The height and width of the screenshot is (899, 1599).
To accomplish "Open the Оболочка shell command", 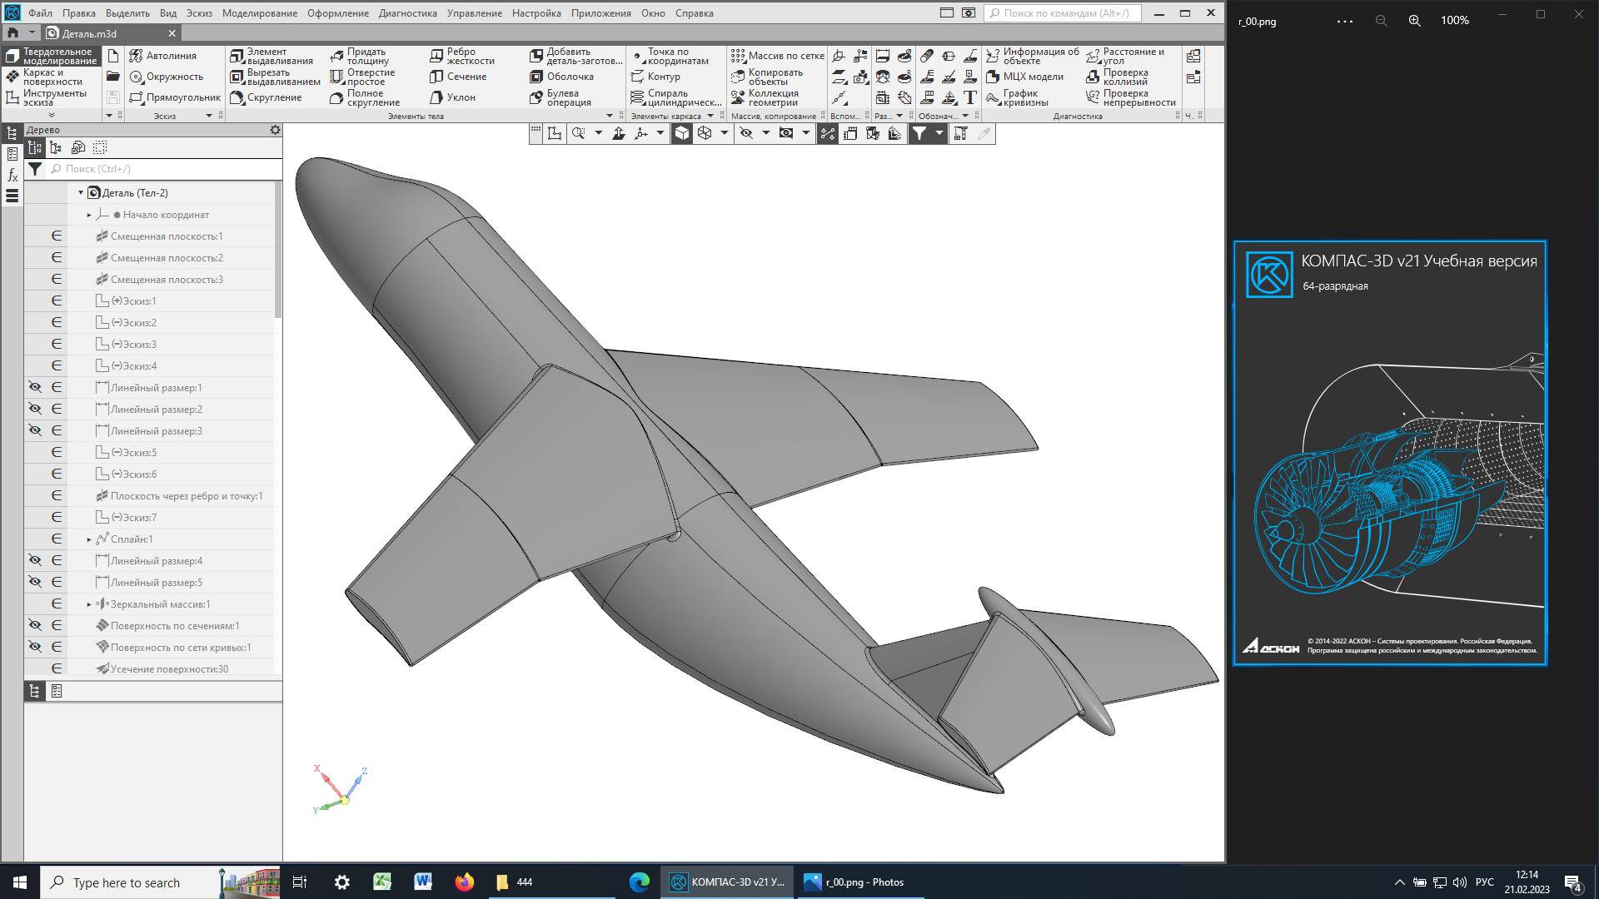I will pos(561,77).
